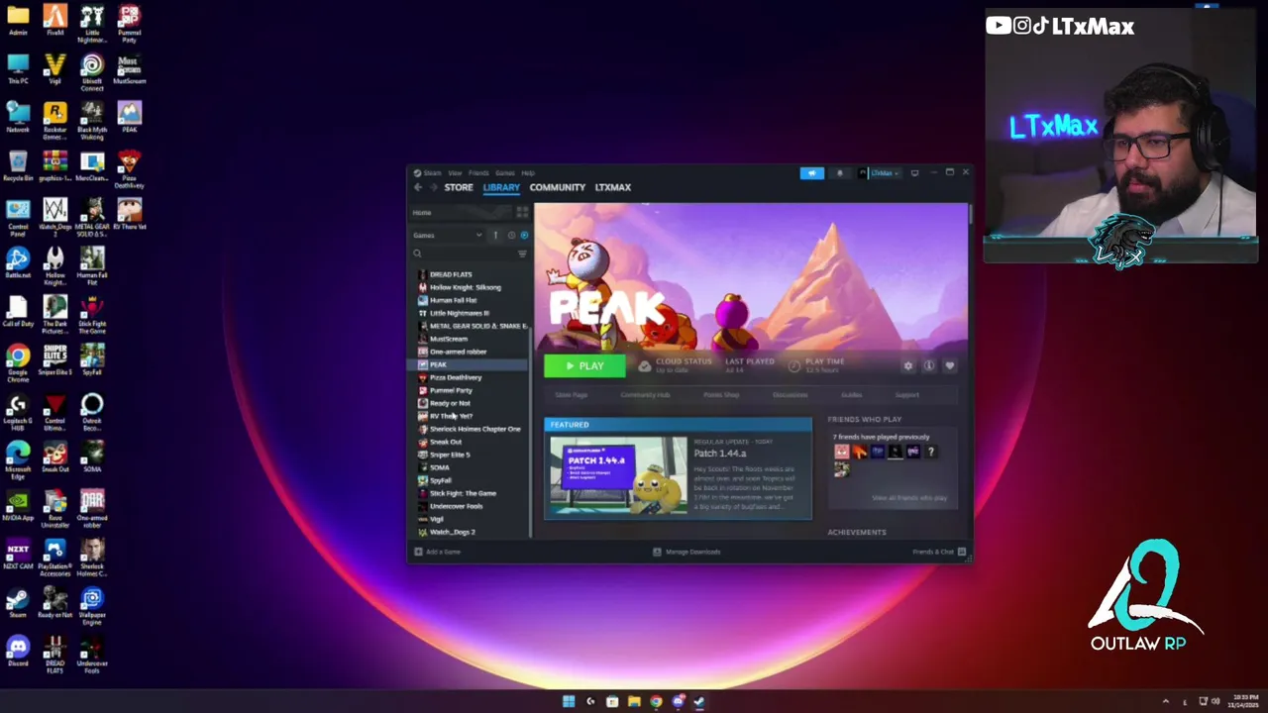
Task: Open the Wallpaper Engine desktop icon
Action: click(92, 606)
